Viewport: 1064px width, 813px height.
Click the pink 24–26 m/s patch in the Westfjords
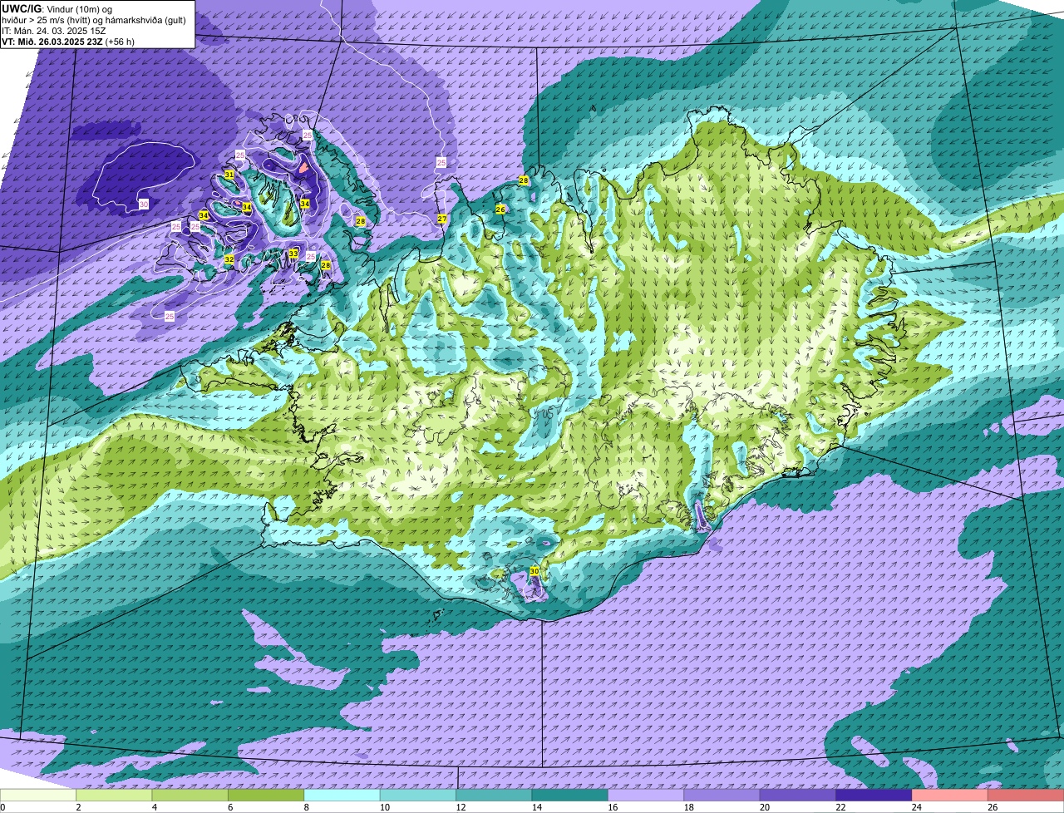303,168
